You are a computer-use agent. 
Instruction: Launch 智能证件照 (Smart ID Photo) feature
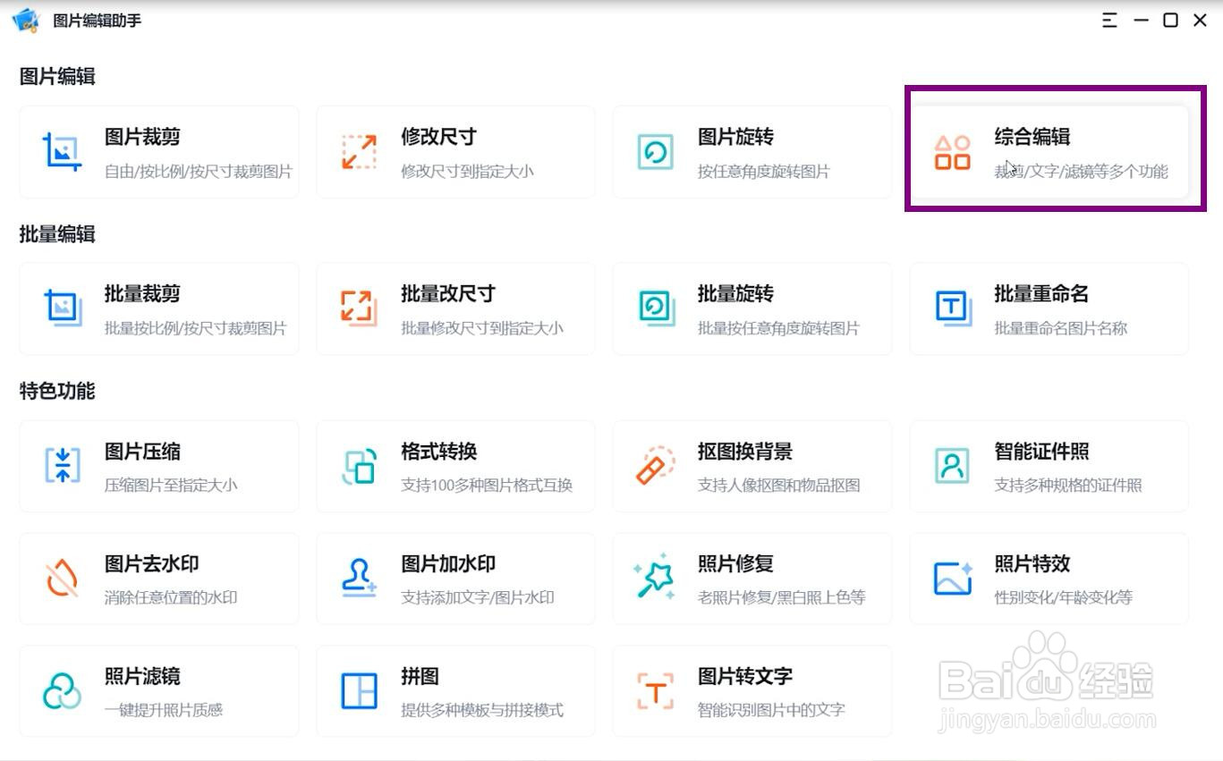1049,465
